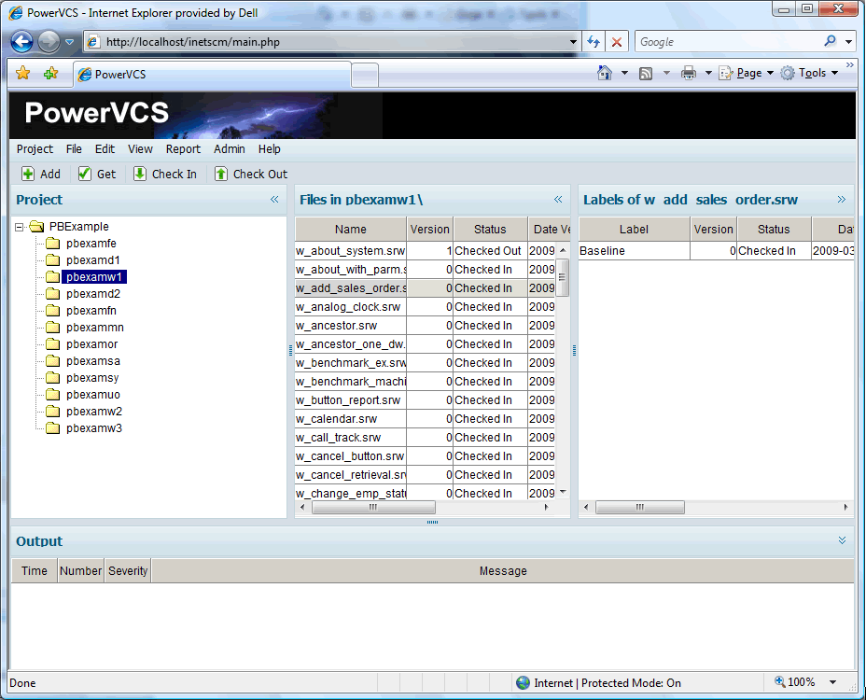
Task: Open the Edit menu
Action: click(x=105, y=149)
